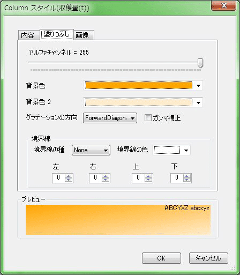
Task: Enable the ガンマ補正 checkbox
Action: click(148, 118)
